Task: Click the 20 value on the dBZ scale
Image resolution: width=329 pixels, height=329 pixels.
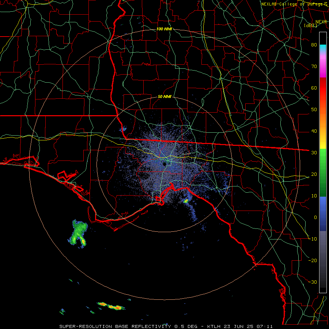Action: pos(314,174)
